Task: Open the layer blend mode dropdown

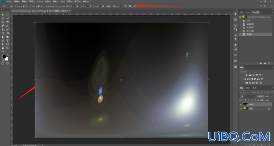Action: coord(248,96)
